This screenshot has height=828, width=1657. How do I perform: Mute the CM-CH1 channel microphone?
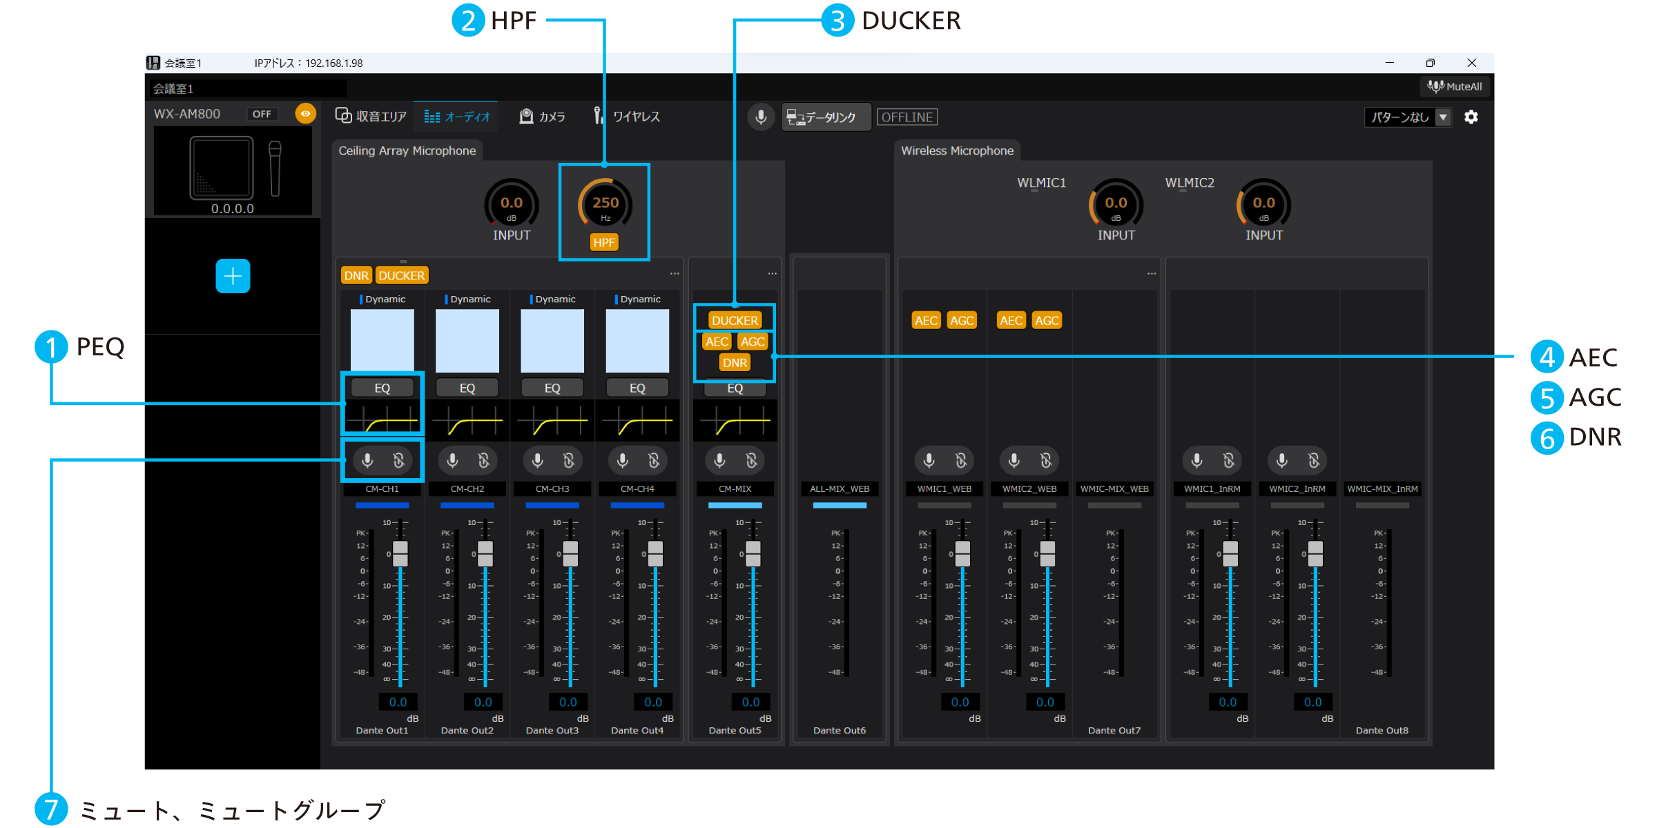[x=367, y=460]
